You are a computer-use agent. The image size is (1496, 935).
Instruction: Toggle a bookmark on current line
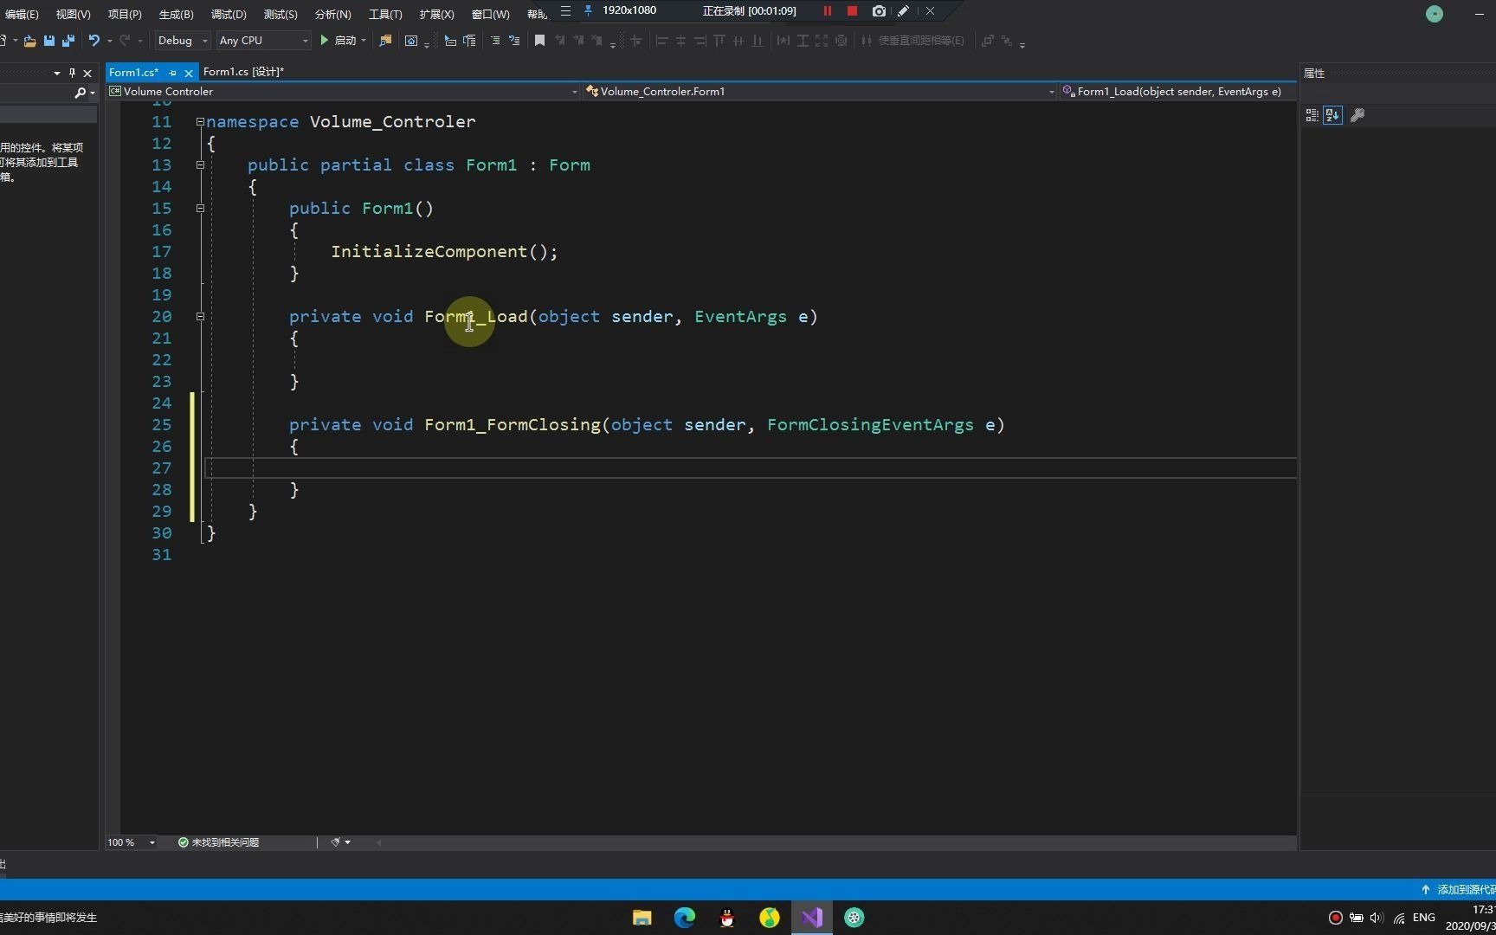[x=539, y=41]
